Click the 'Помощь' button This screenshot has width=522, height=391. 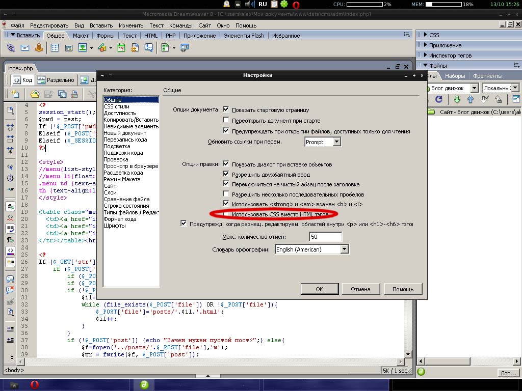(x=403, y=289)
